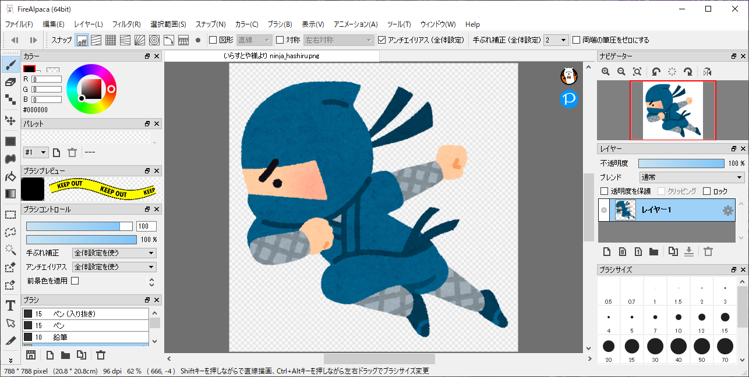The image size is (749, 377).
Task: Click the delete layer trash icon
Action: click(708, 251)
